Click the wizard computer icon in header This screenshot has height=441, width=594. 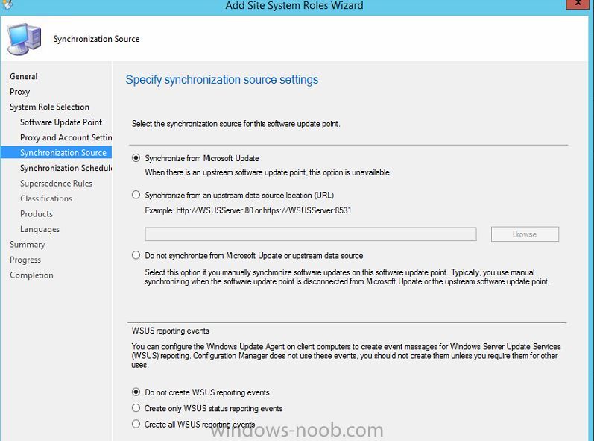pos(25,39)
